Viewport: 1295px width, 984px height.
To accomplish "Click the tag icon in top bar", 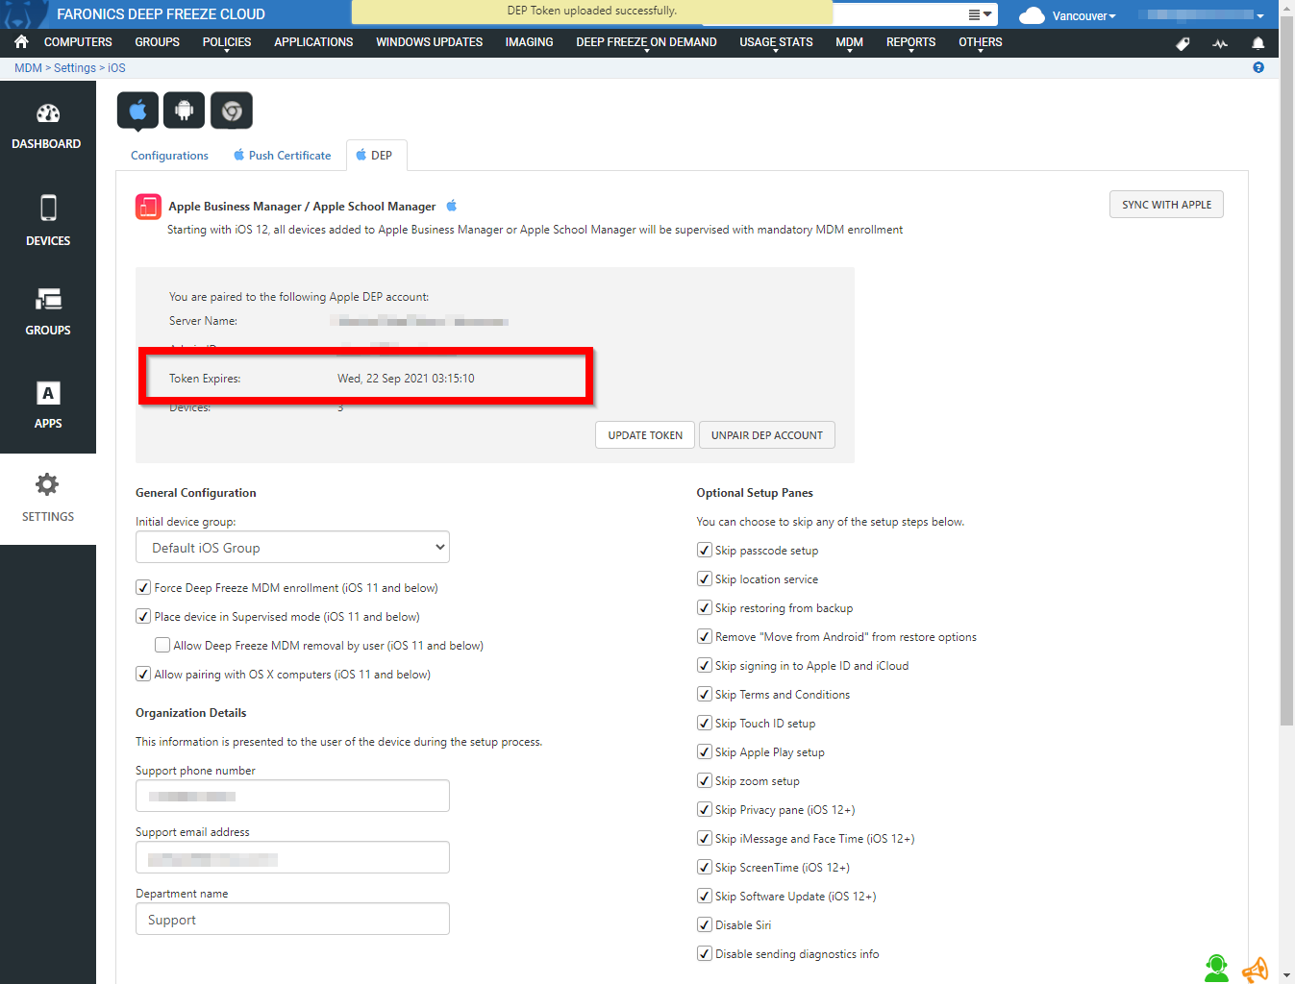I will point(1183,43).
